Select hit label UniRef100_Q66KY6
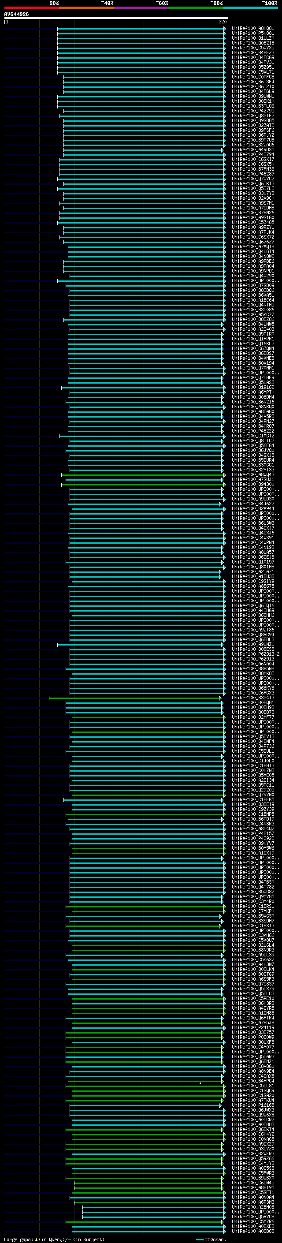This screenshot has height=1243, width=282. point(253,687)
